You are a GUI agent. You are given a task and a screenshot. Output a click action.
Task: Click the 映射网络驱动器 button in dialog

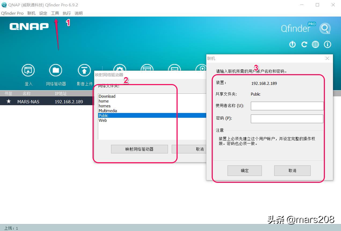pyautogui.click(x=139, y=149)
